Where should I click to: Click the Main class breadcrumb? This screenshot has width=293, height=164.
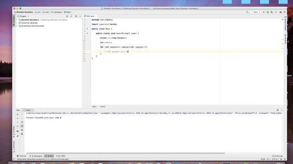tap(67, 12)
